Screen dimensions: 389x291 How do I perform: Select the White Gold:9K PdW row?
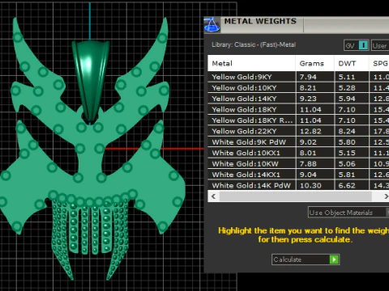(298, 142)
